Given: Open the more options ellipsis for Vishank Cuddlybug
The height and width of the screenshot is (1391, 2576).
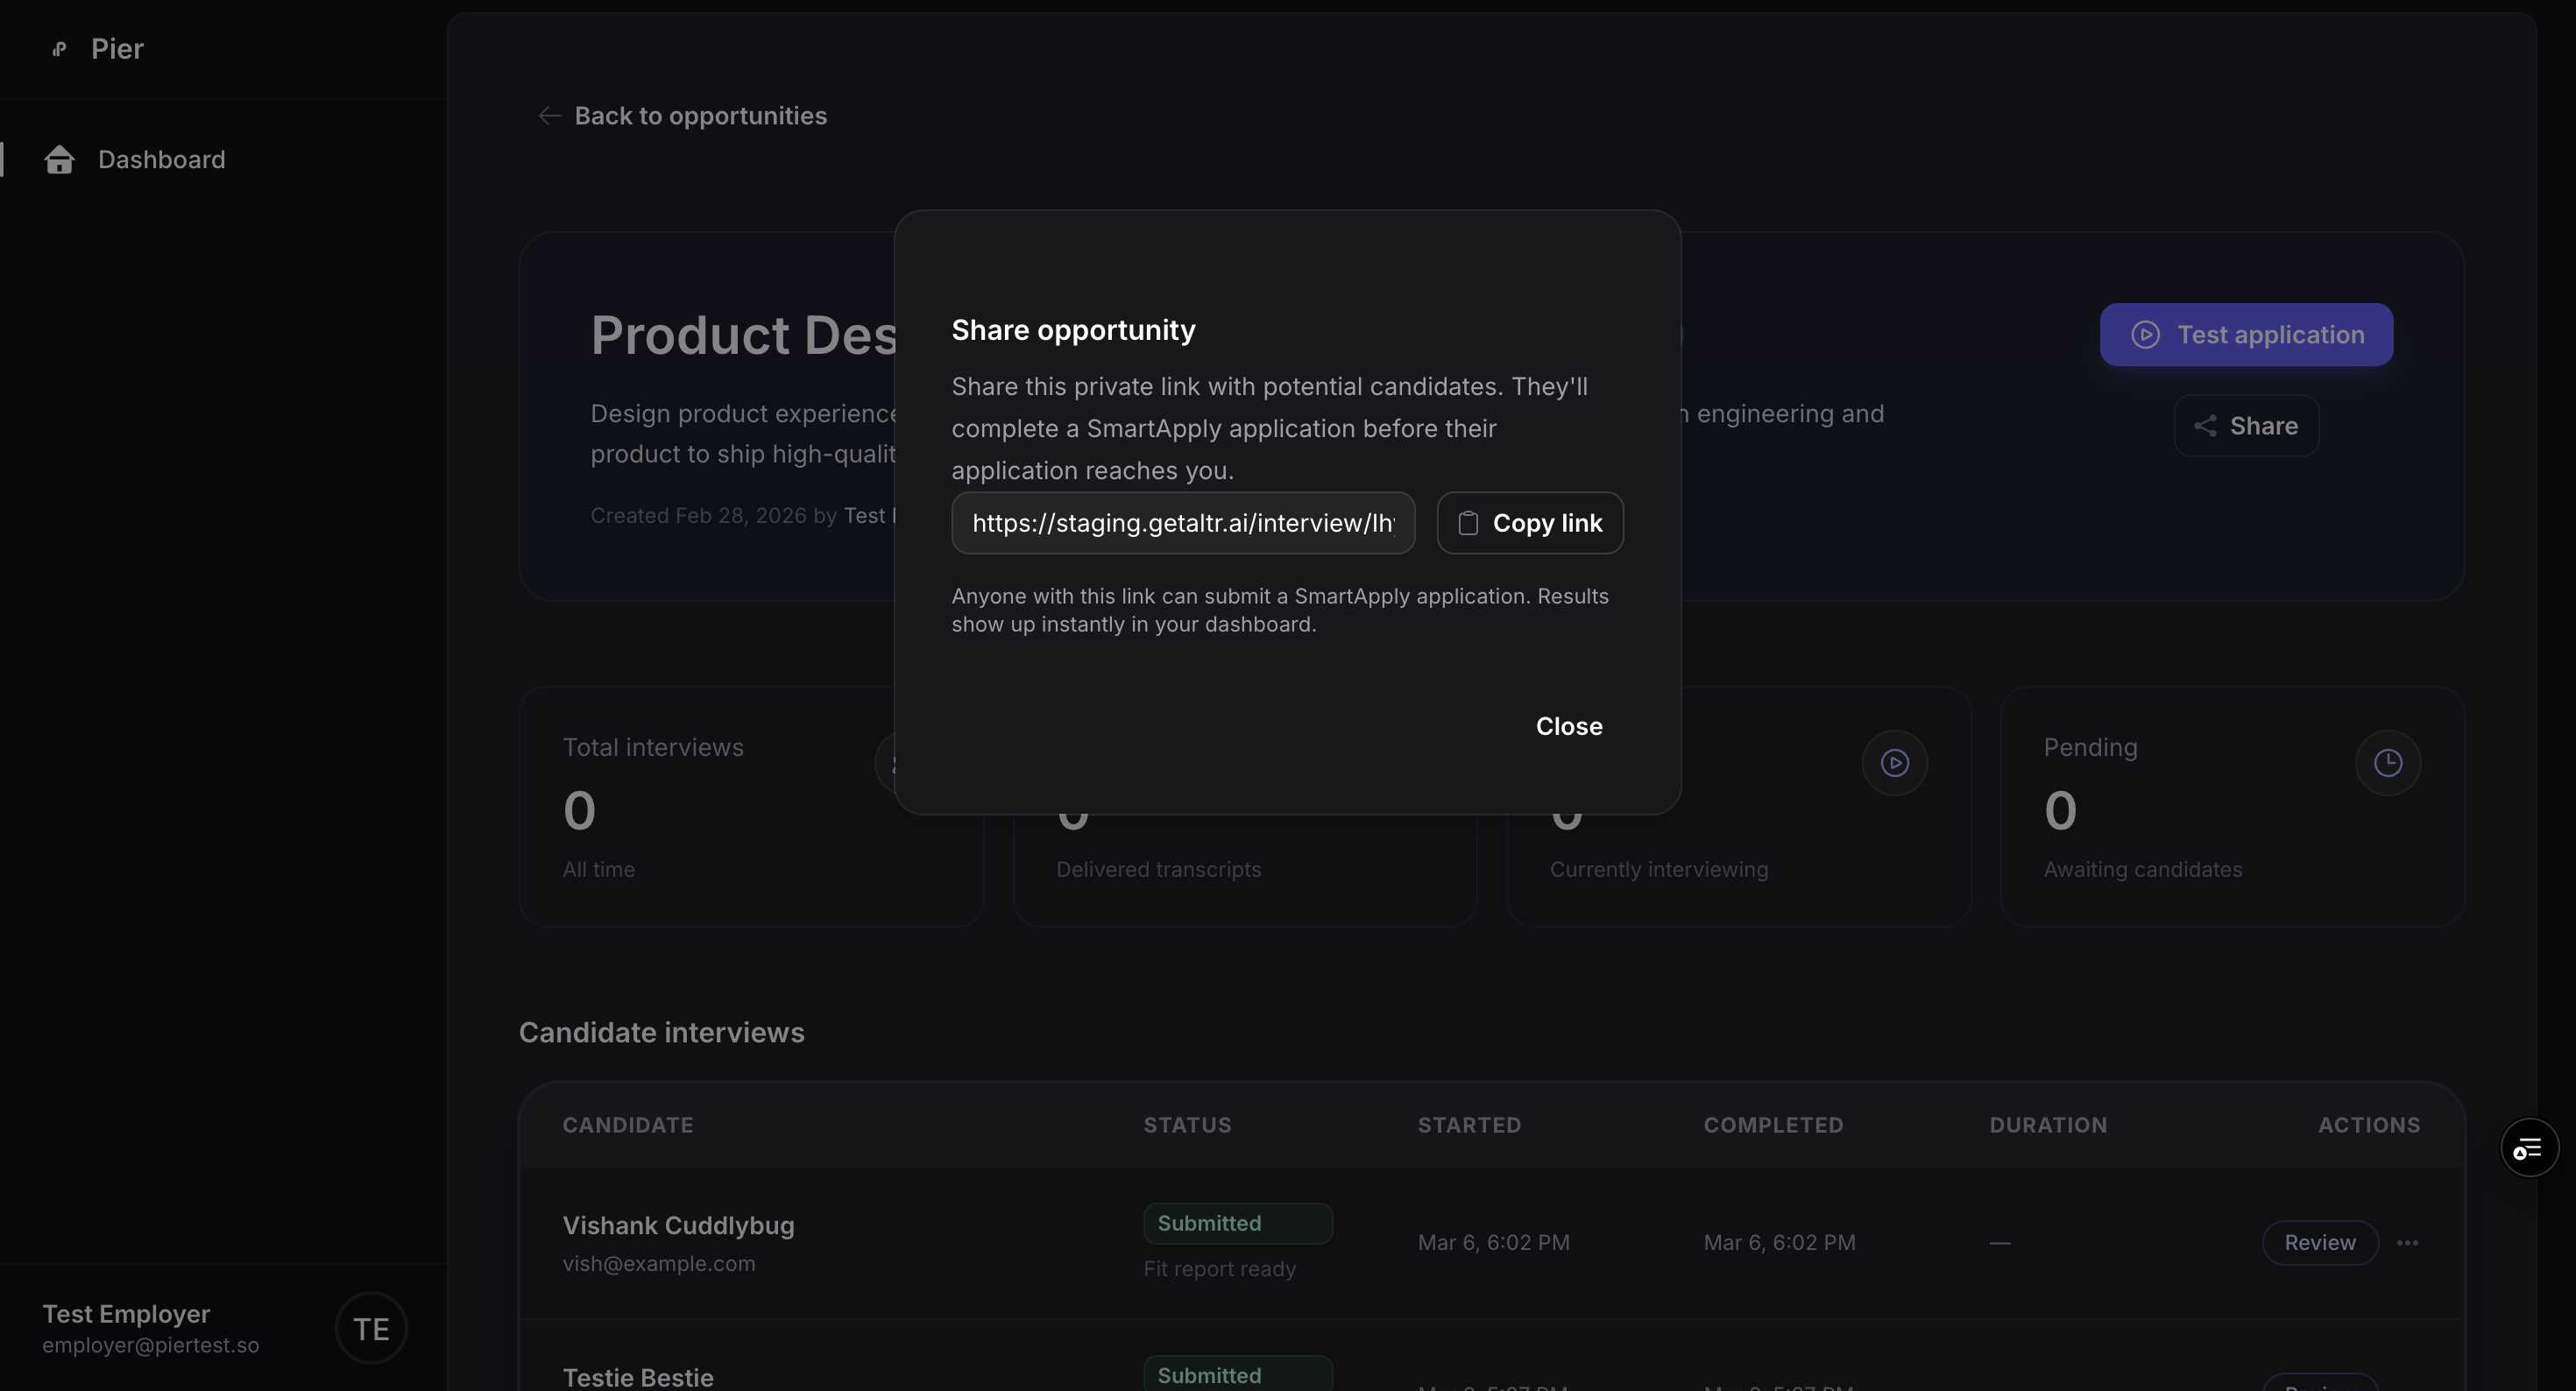Looking at the screenshot, I should click(2407, 1243).
